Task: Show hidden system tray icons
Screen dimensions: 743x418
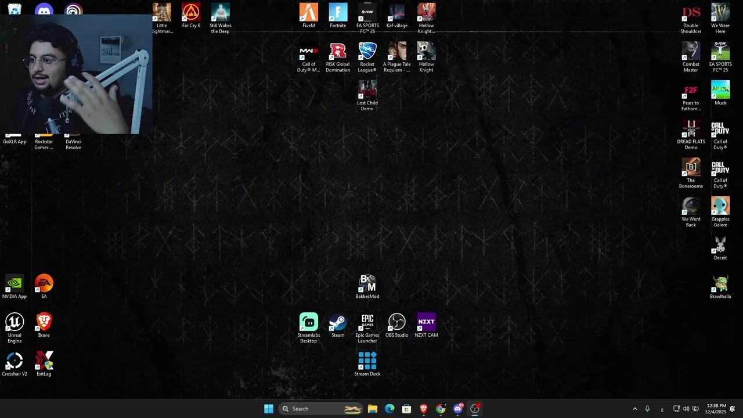Action: (x=634, y=409)
